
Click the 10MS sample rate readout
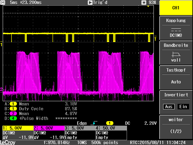point(82,143)
